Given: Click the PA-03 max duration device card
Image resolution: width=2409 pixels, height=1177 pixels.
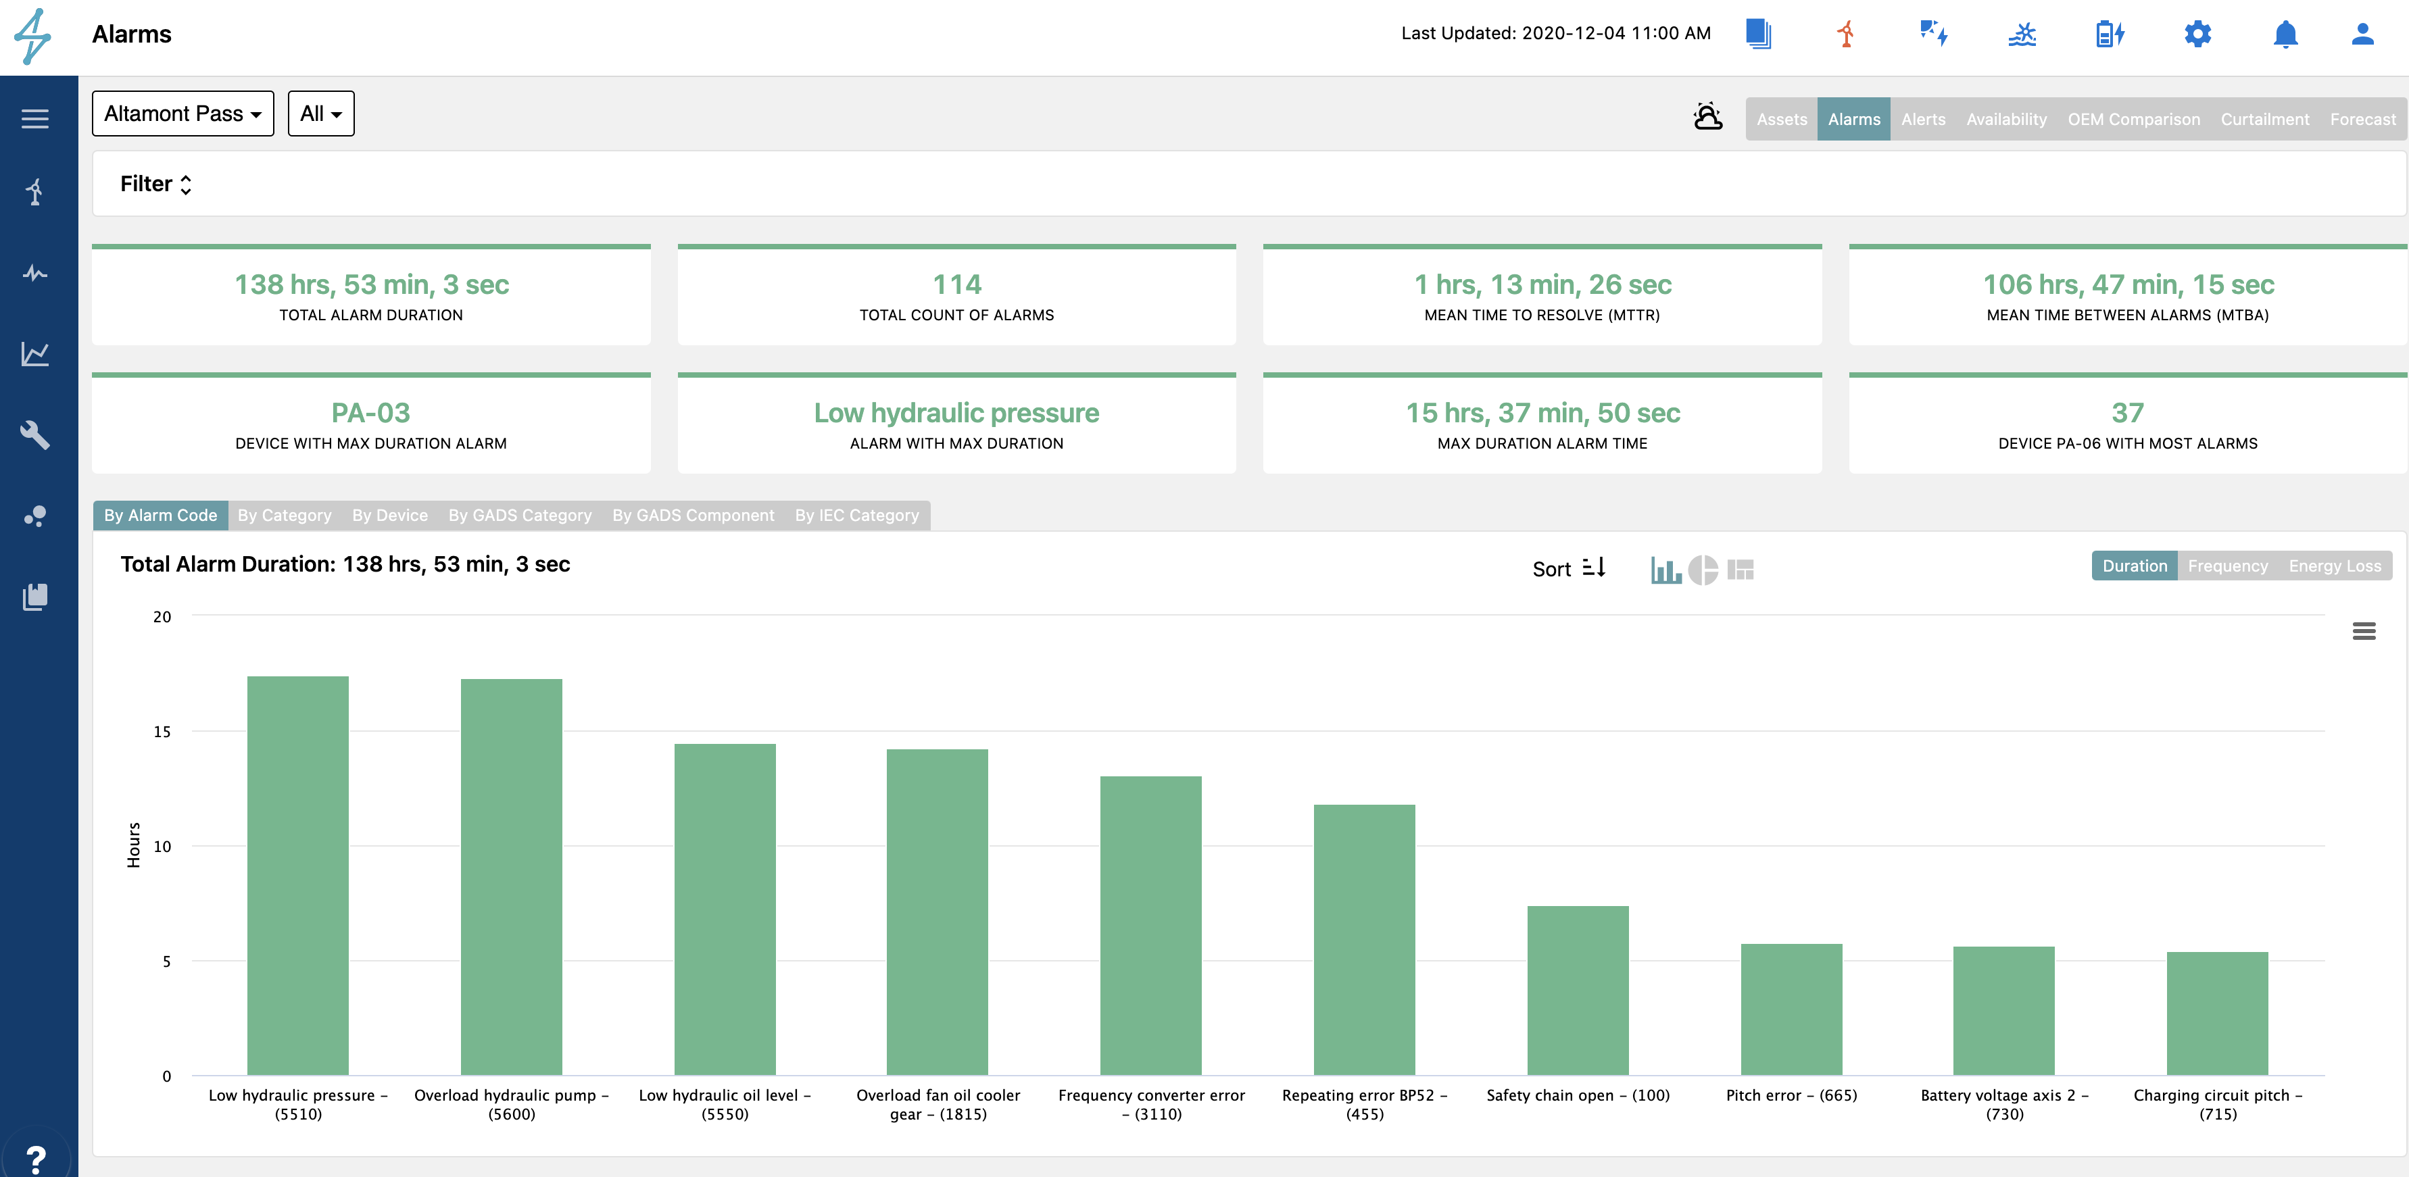Looking at the screenshot, I should pos(371,424).
